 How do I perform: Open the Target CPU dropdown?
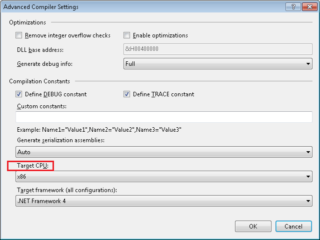click(164, 177)
